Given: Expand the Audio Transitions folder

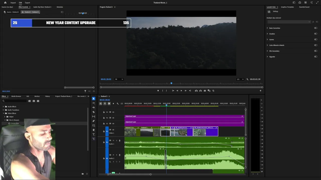Looking at the screenshot, I should tap(3, 110).
